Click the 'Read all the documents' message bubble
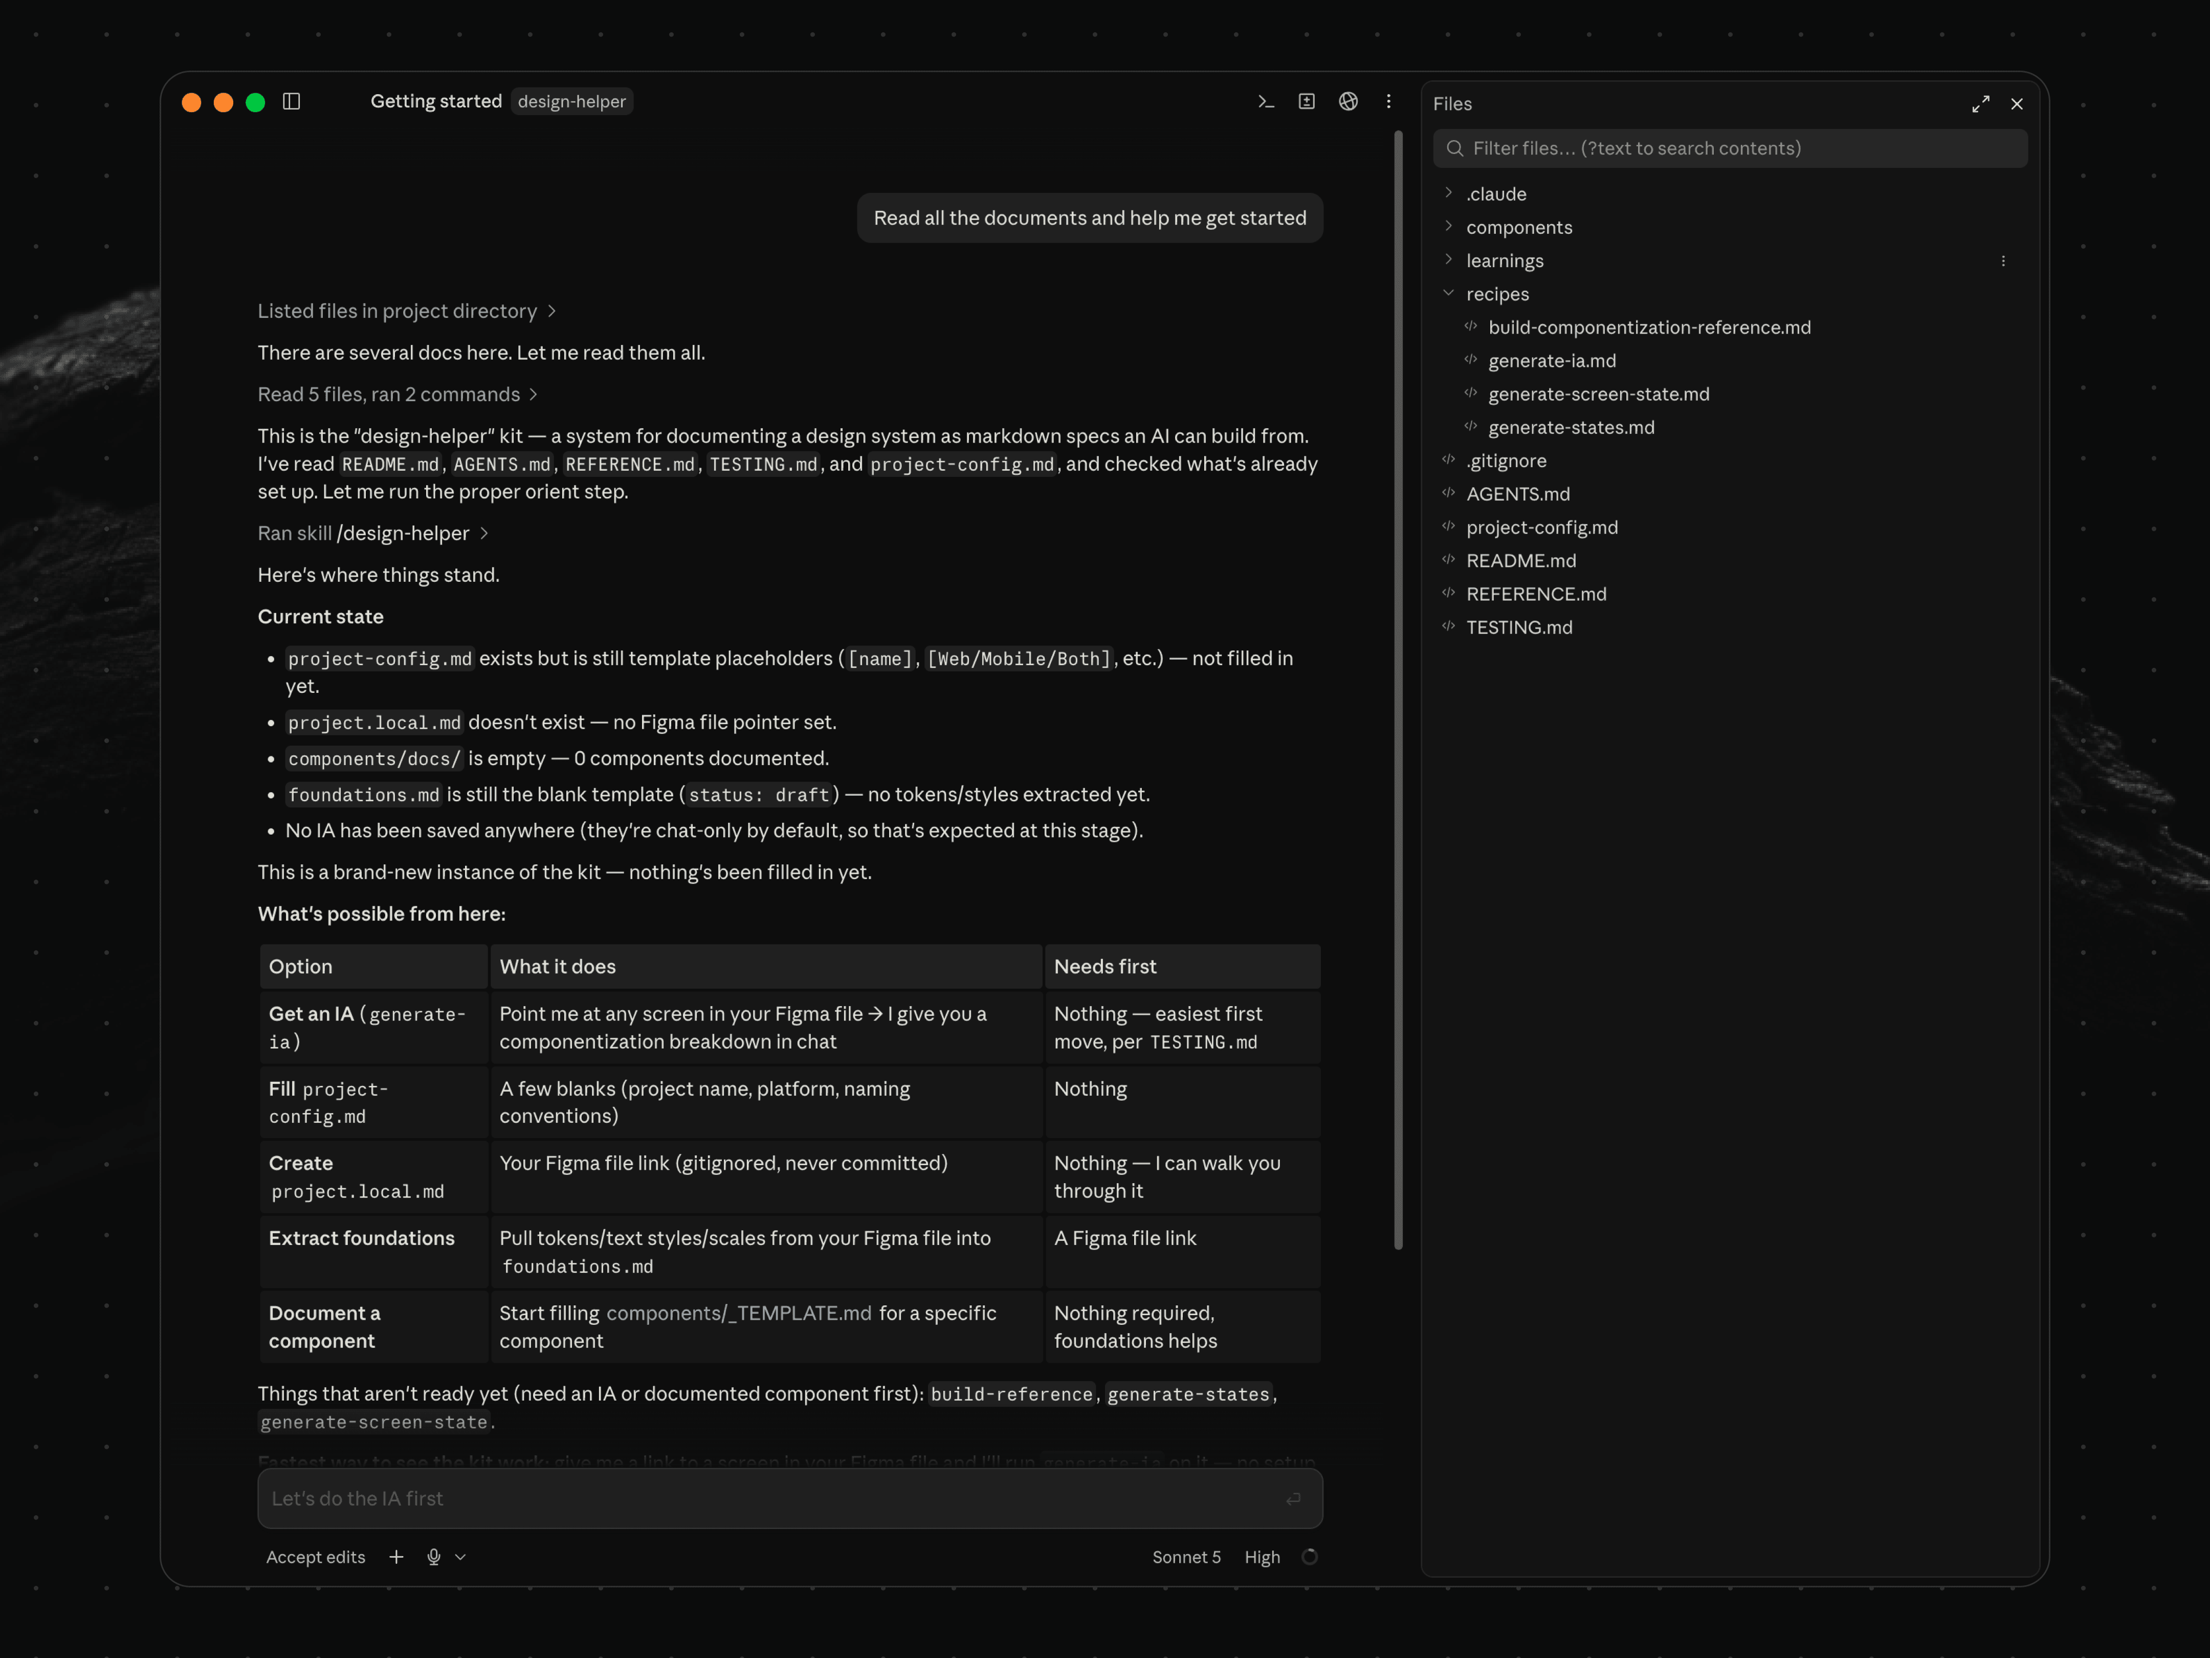 point(1090,218)
